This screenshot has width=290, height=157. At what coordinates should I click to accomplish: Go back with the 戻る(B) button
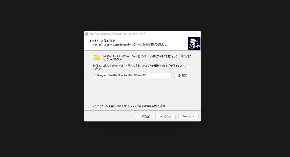pyautogui.click(x=145, y=116)
